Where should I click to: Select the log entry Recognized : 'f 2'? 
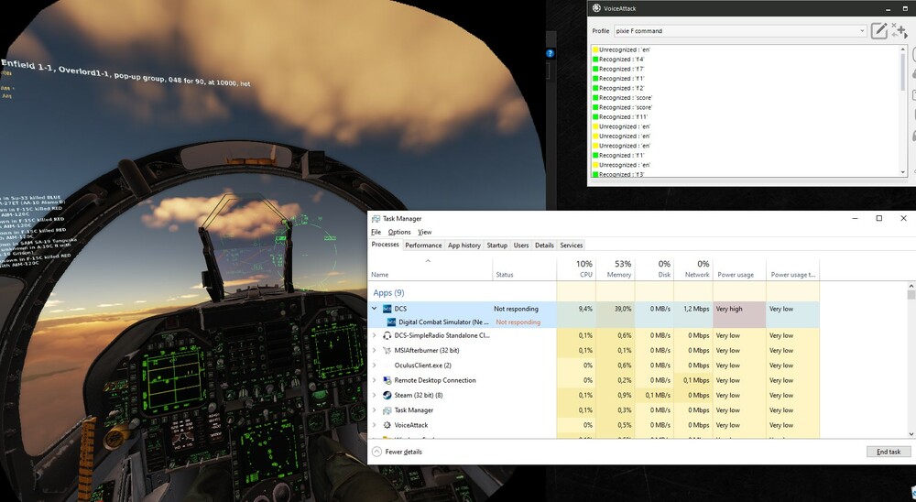(x=622, y=88)
